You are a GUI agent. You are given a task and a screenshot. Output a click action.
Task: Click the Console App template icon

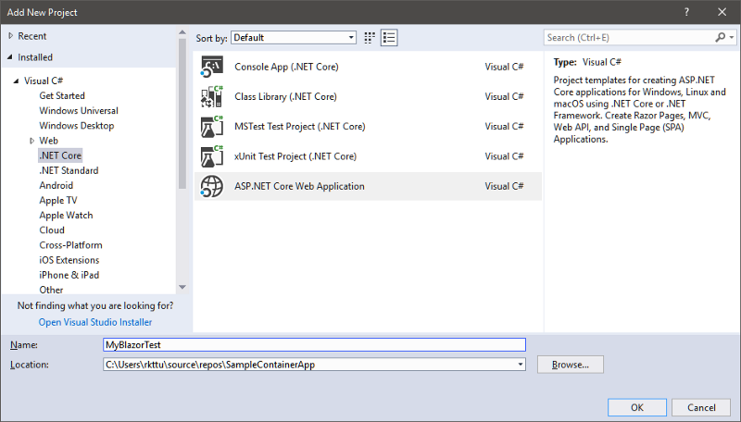(x=212, y=67)
